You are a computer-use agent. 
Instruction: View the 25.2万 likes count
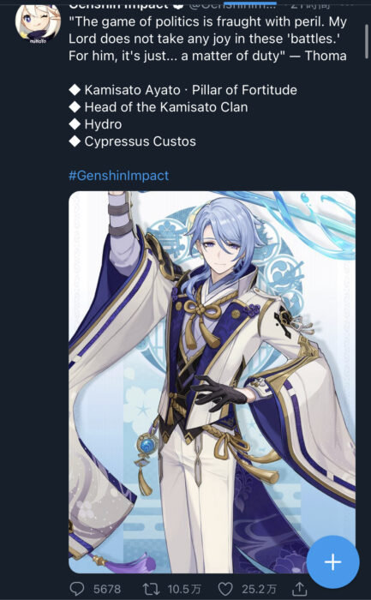point(259,590)
